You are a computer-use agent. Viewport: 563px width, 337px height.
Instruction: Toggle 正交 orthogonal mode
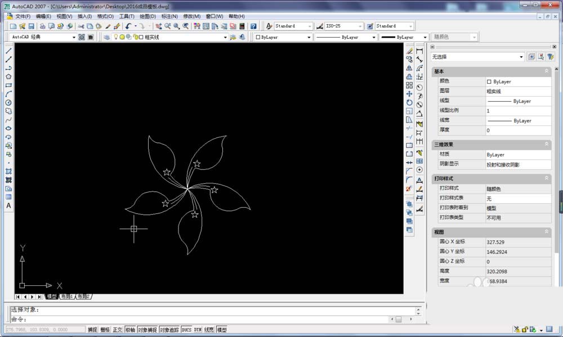117,329
